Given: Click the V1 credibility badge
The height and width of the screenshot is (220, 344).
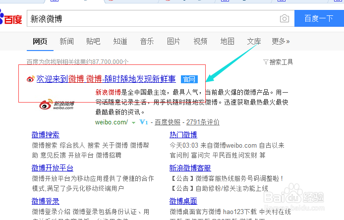Looking at the screenshot, I should [x=144, y=122].
